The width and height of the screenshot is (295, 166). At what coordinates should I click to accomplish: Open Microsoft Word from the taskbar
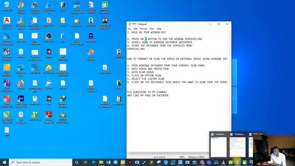tap(108, 162)
